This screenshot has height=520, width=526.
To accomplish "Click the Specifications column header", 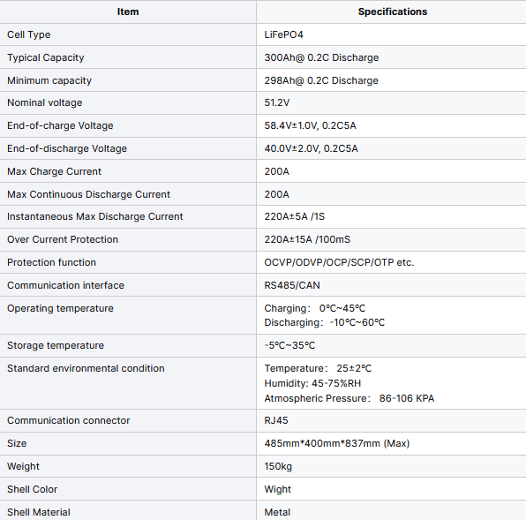I will (x=393, y=11).
